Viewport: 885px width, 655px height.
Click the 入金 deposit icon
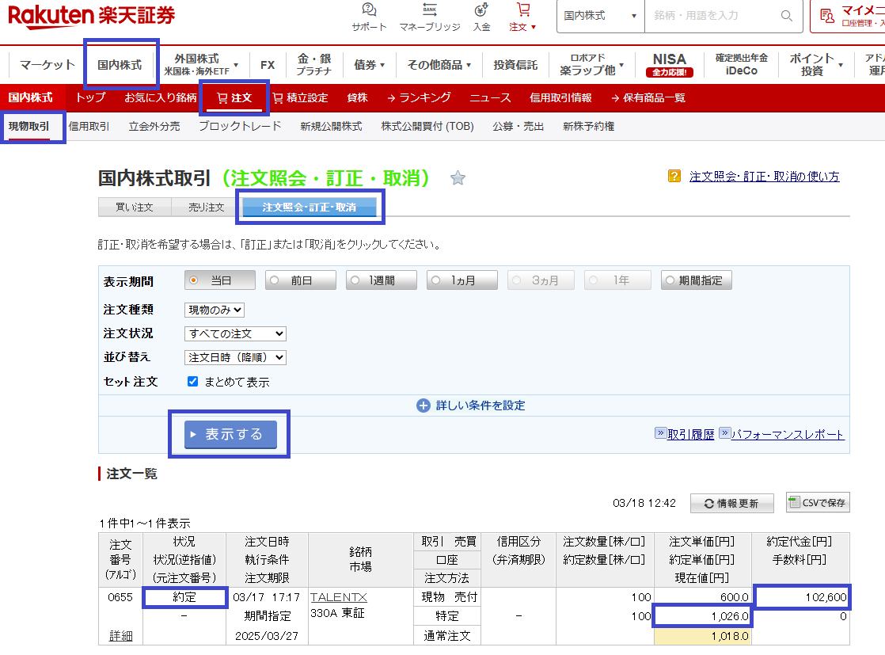(x=481, y=11)
